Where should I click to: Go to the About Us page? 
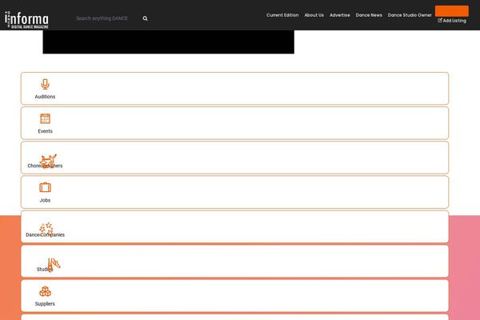314,15
